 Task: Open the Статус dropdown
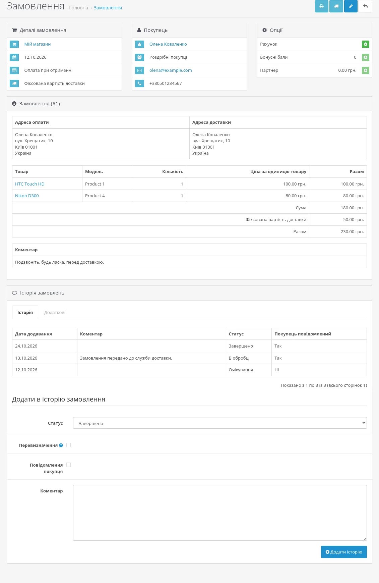[x=220, y=423]
